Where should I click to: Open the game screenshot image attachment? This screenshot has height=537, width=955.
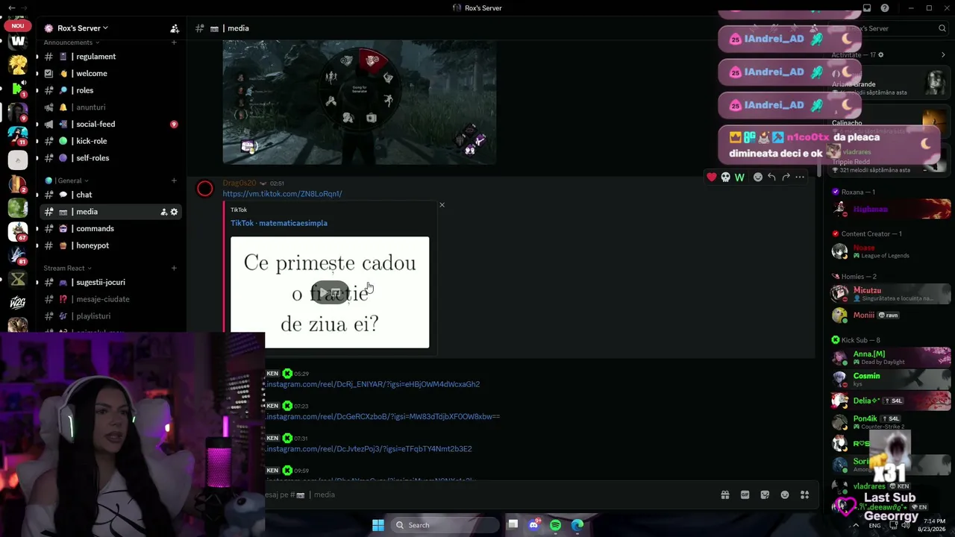(360, 102)
